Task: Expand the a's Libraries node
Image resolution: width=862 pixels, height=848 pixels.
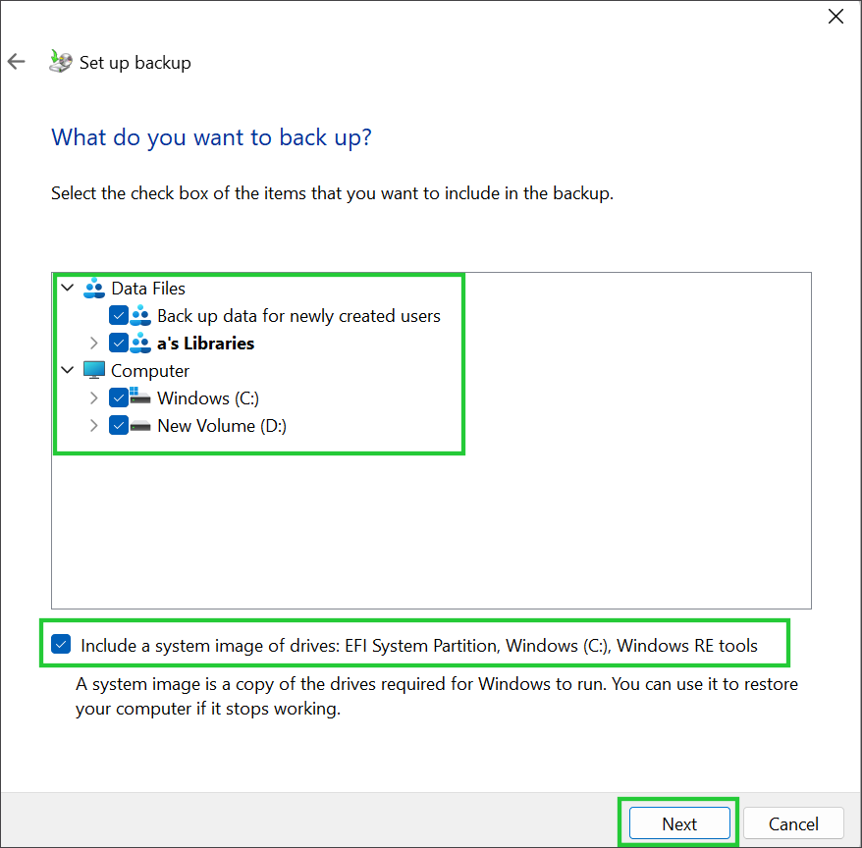Action: click(x=93, y=343)
